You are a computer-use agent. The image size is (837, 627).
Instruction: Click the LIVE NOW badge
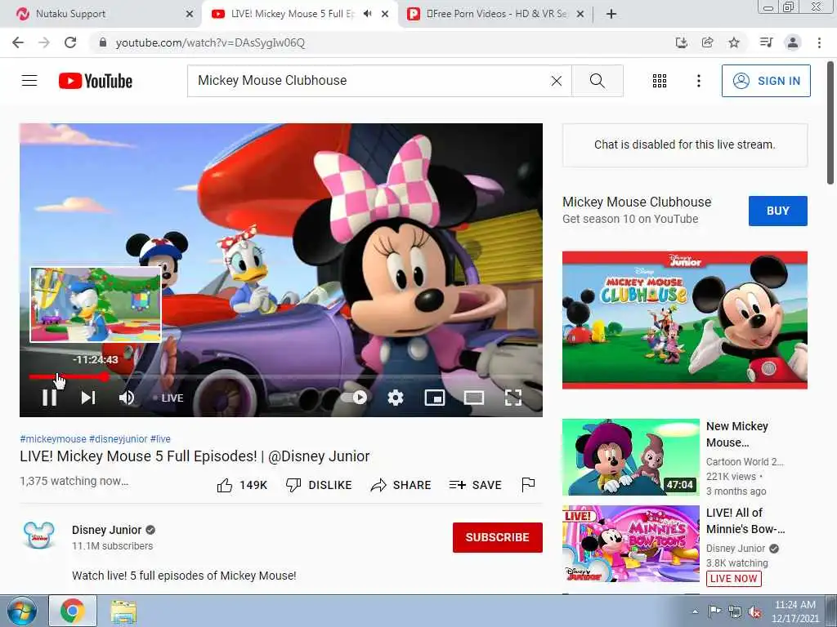[733, 579]
